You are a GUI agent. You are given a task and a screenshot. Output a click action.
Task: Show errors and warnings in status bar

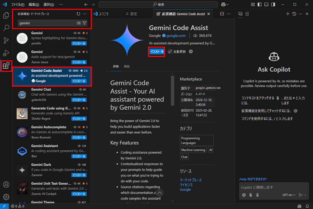(17, 206)
